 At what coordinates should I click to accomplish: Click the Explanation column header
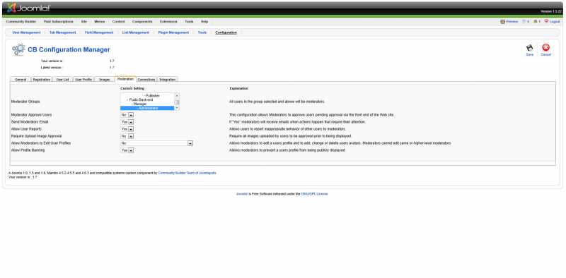pyautogui.click(x=239, y=88)
